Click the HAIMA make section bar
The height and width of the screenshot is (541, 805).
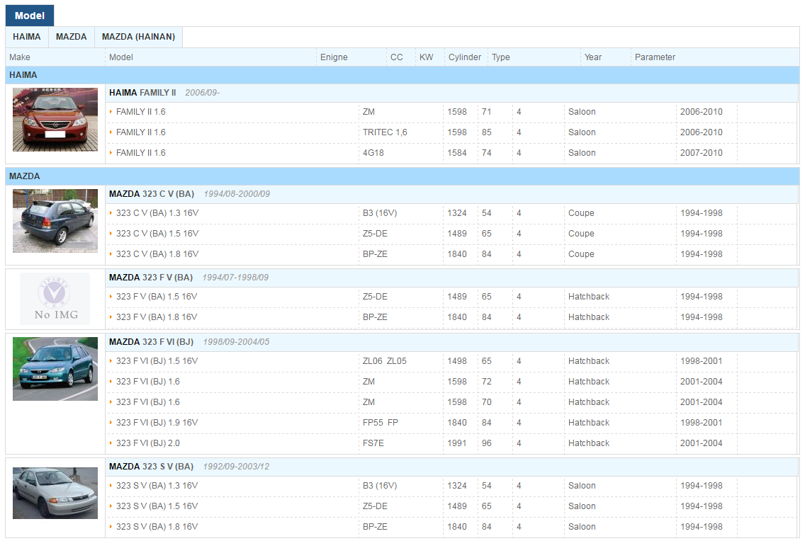click(402, 75)
